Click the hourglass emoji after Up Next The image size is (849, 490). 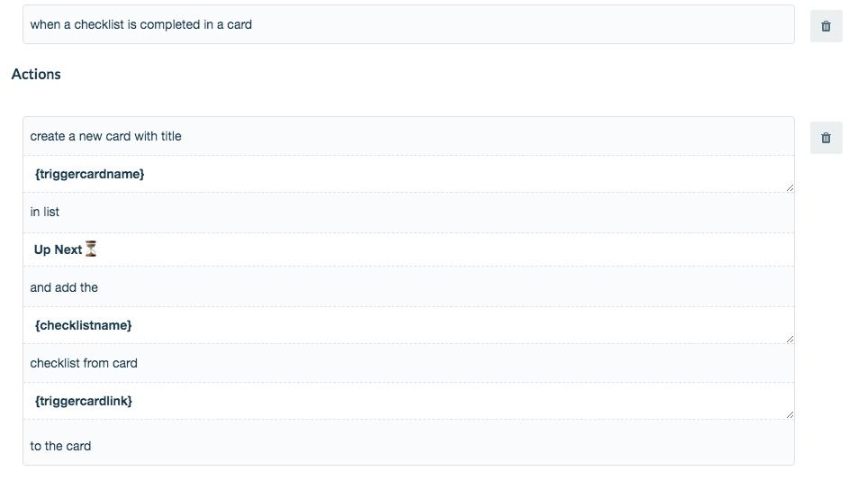click(x=91, y=250)
